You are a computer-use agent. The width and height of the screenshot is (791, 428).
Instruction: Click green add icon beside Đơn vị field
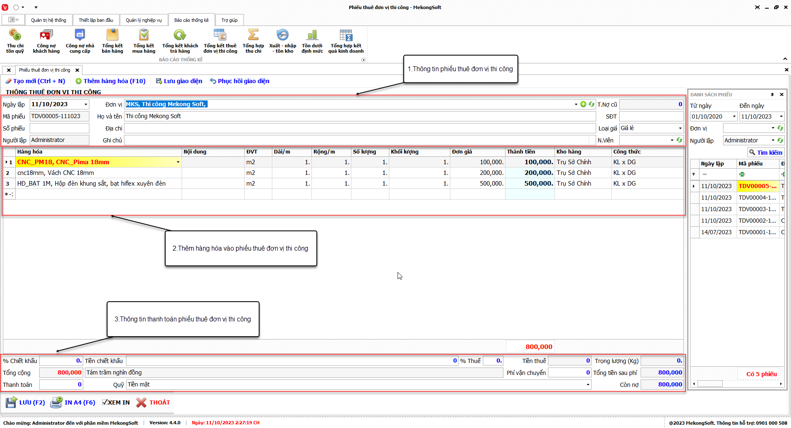[583, 105]
